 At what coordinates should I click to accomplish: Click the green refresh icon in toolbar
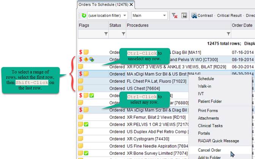(x=84, y=16)
